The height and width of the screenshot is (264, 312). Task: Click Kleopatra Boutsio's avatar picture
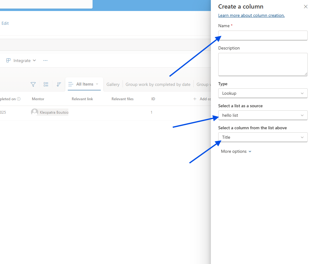pos(35,112)
